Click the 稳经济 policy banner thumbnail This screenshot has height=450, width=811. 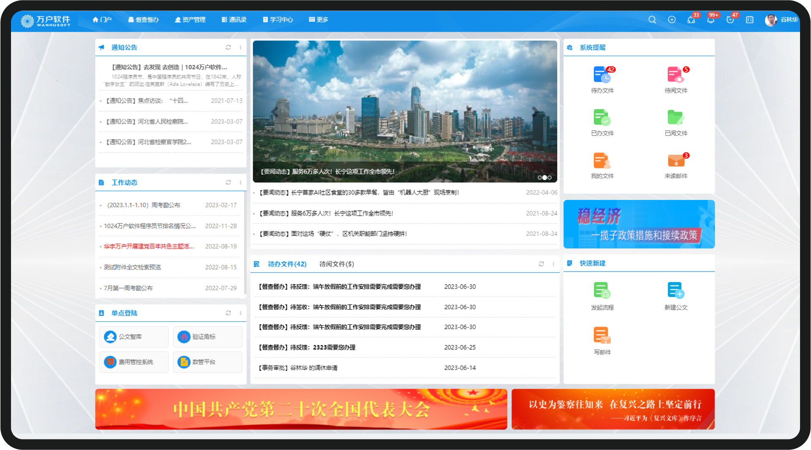[x=639, y=224]
